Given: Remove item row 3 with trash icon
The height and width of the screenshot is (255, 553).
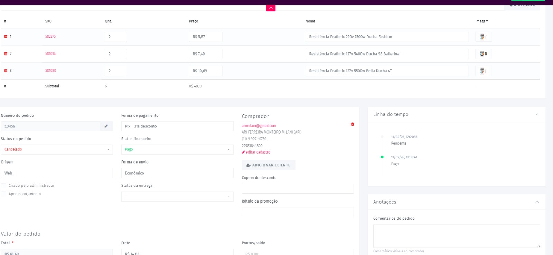Looking at the screenshot, I should pos(6,71).
